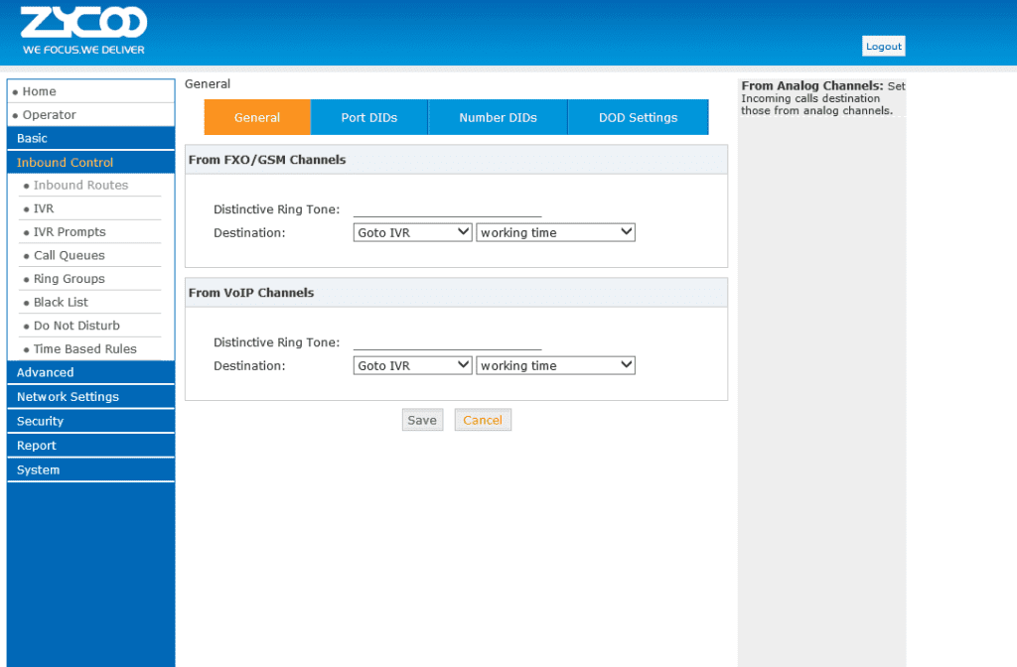The width and height of the screenshot is (1017, 667).
Task: Go to the Operator page
Action: [x=50, y=115]
